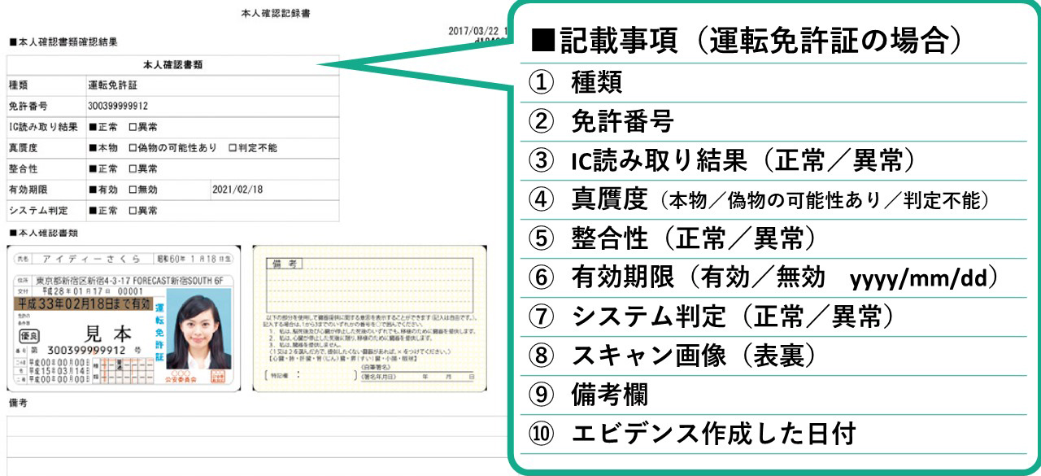
Task: Open the driver's license front scan image
Action: (124, 318)
